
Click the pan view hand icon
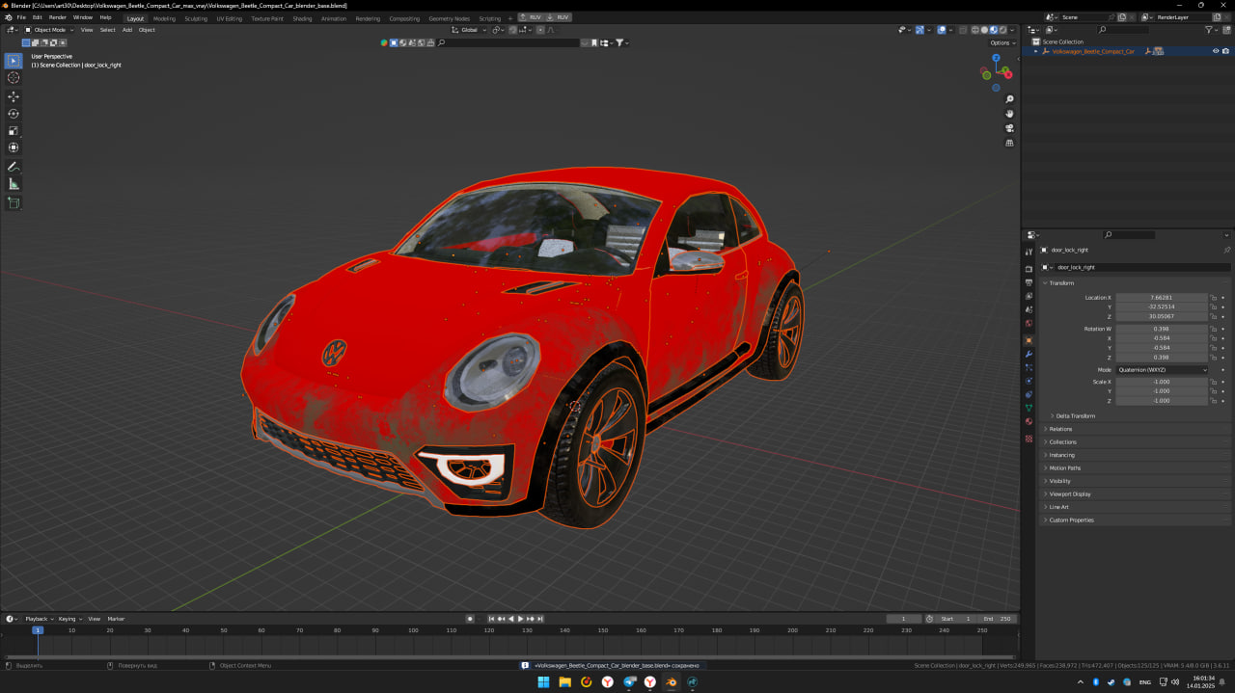pos(1010,114)
